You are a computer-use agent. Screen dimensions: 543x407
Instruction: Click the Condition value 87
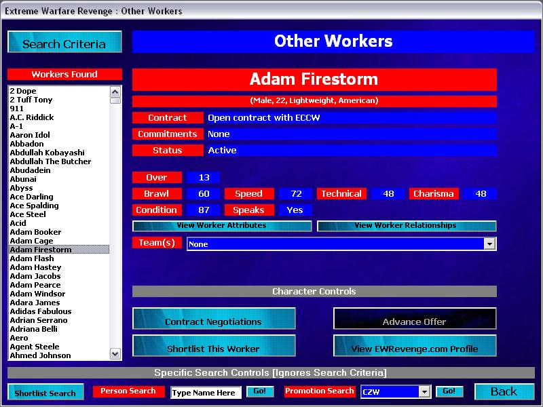[204, 210]
